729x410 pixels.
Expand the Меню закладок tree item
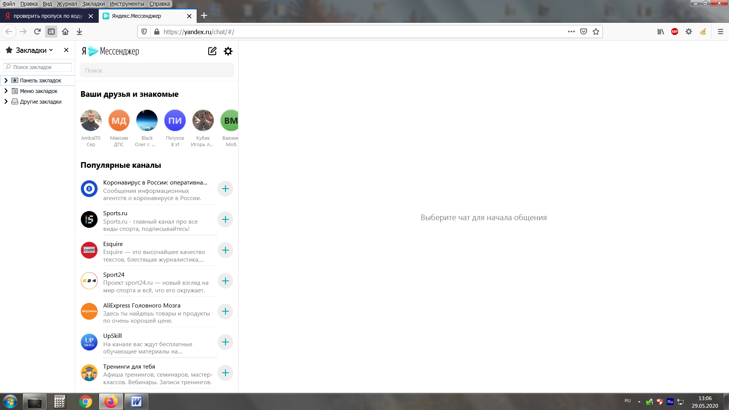tap(6, 91)
